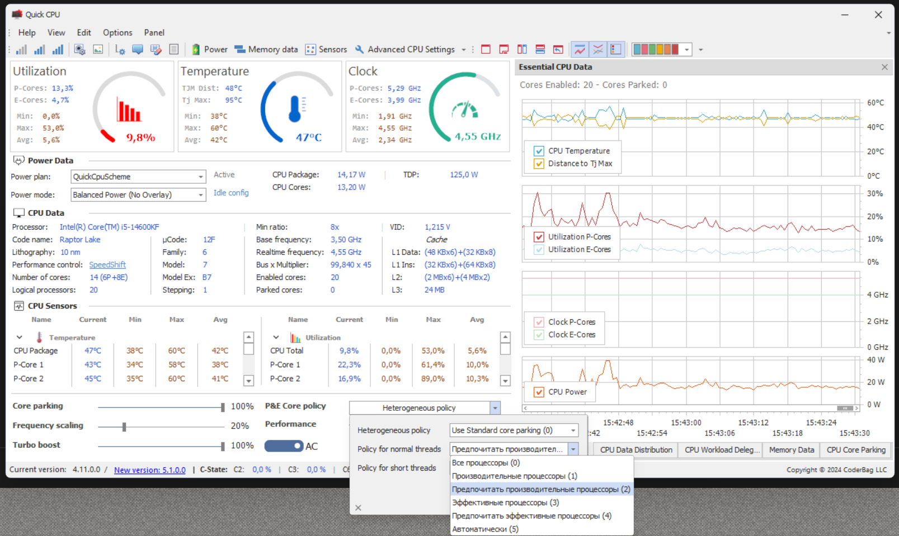
Task: Click the side-by-side columns layout icon
Action: coord(522,50)
